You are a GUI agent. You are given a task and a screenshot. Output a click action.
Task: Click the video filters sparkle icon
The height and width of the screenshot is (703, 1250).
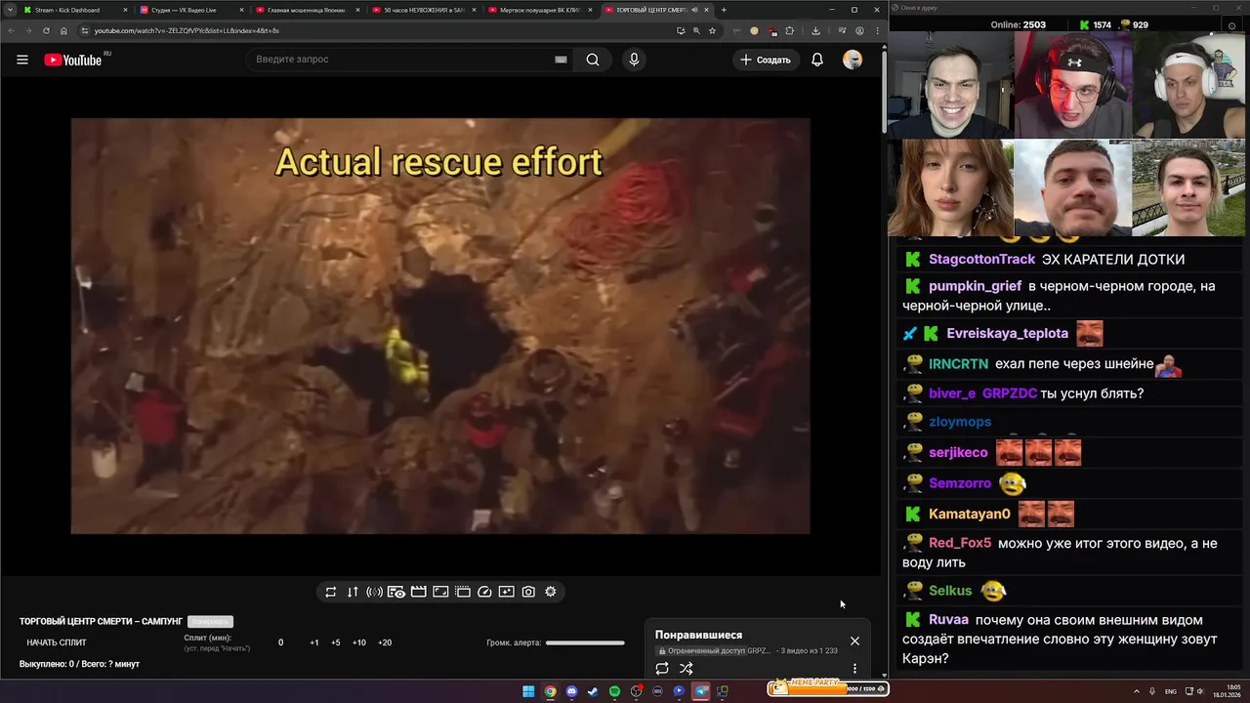click(506, 592)
